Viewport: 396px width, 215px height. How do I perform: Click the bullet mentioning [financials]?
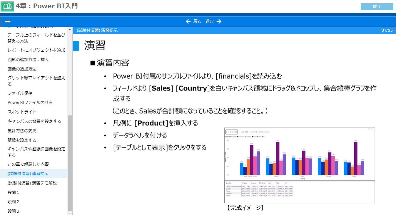(197, 76)
